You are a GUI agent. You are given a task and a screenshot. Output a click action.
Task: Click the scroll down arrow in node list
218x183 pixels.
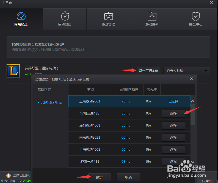193,162
